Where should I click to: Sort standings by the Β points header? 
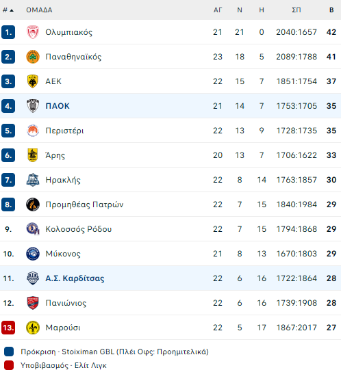tap(331, 10)
